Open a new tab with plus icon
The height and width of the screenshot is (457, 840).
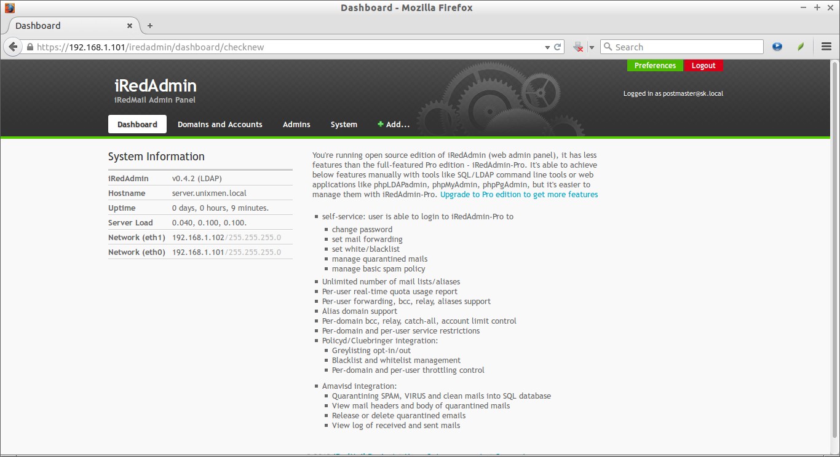(150, 26)
